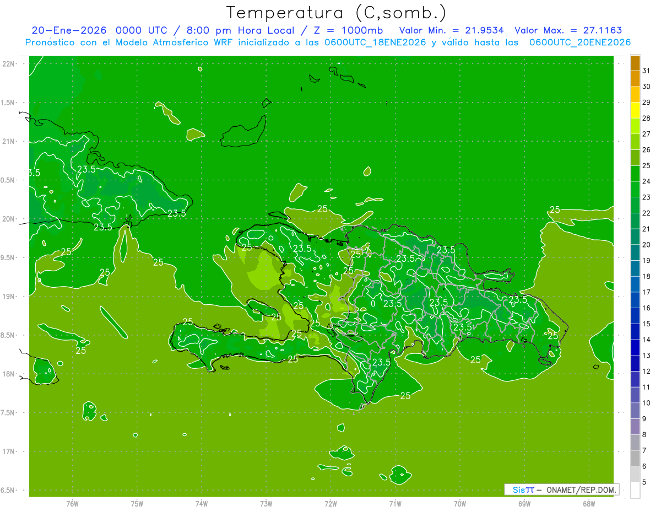Click the "19N" latitude label
This screenshot has height=511, width=661.
(9, 297)
